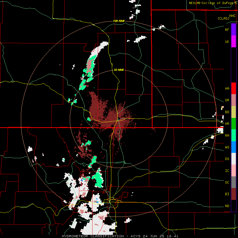
Task: Click the HYDROMETEOR CLASSIFICATION title text
Action: pos(93,236)
